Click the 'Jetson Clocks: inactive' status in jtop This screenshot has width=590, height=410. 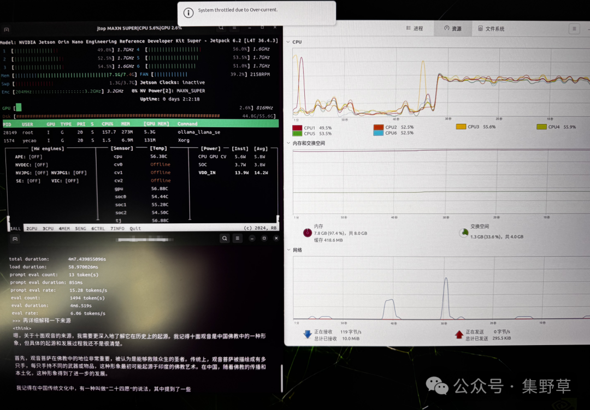tap(172, 82)
